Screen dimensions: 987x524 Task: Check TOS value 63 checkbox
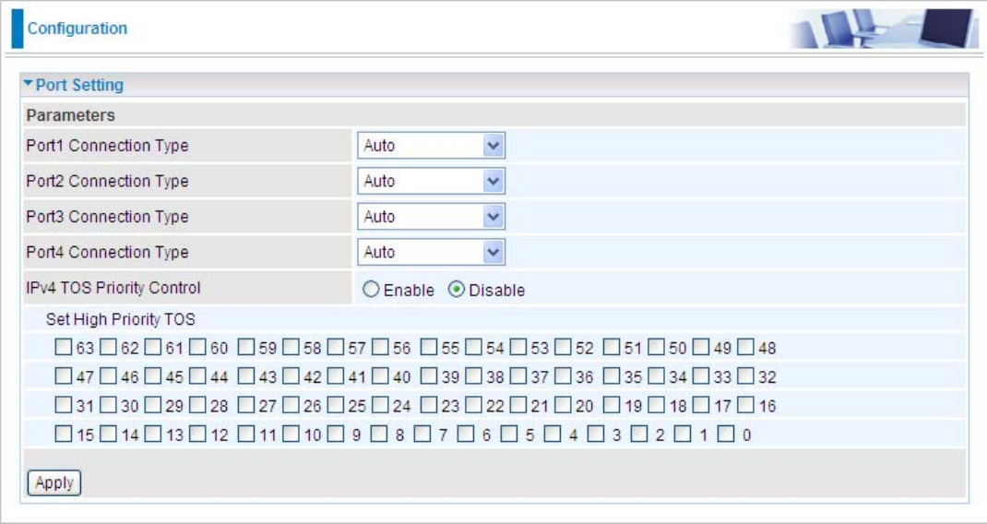click(x=62, y=348)
